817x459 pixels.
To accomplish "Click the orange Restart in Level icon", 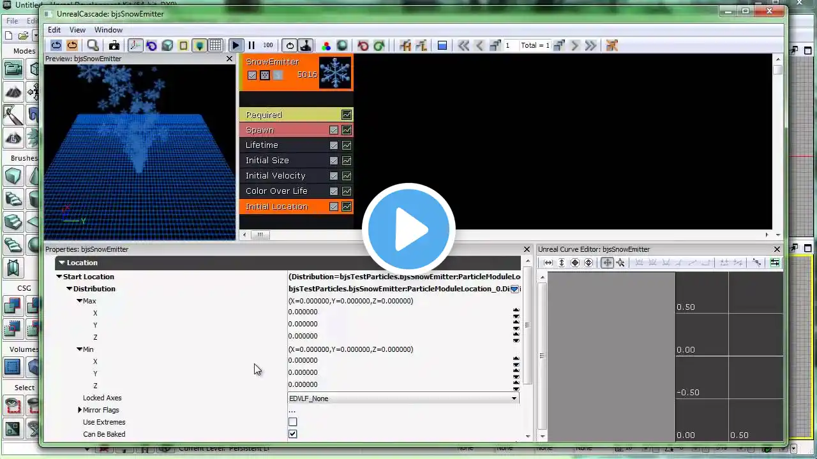I will point(72,45).
